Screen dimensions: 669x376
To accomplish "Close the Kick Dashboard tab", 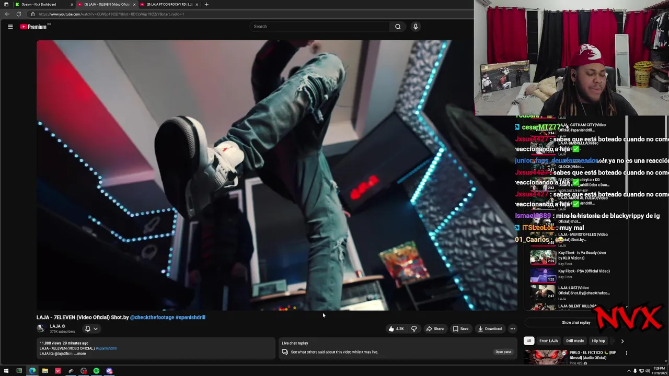I will [72, 4].
